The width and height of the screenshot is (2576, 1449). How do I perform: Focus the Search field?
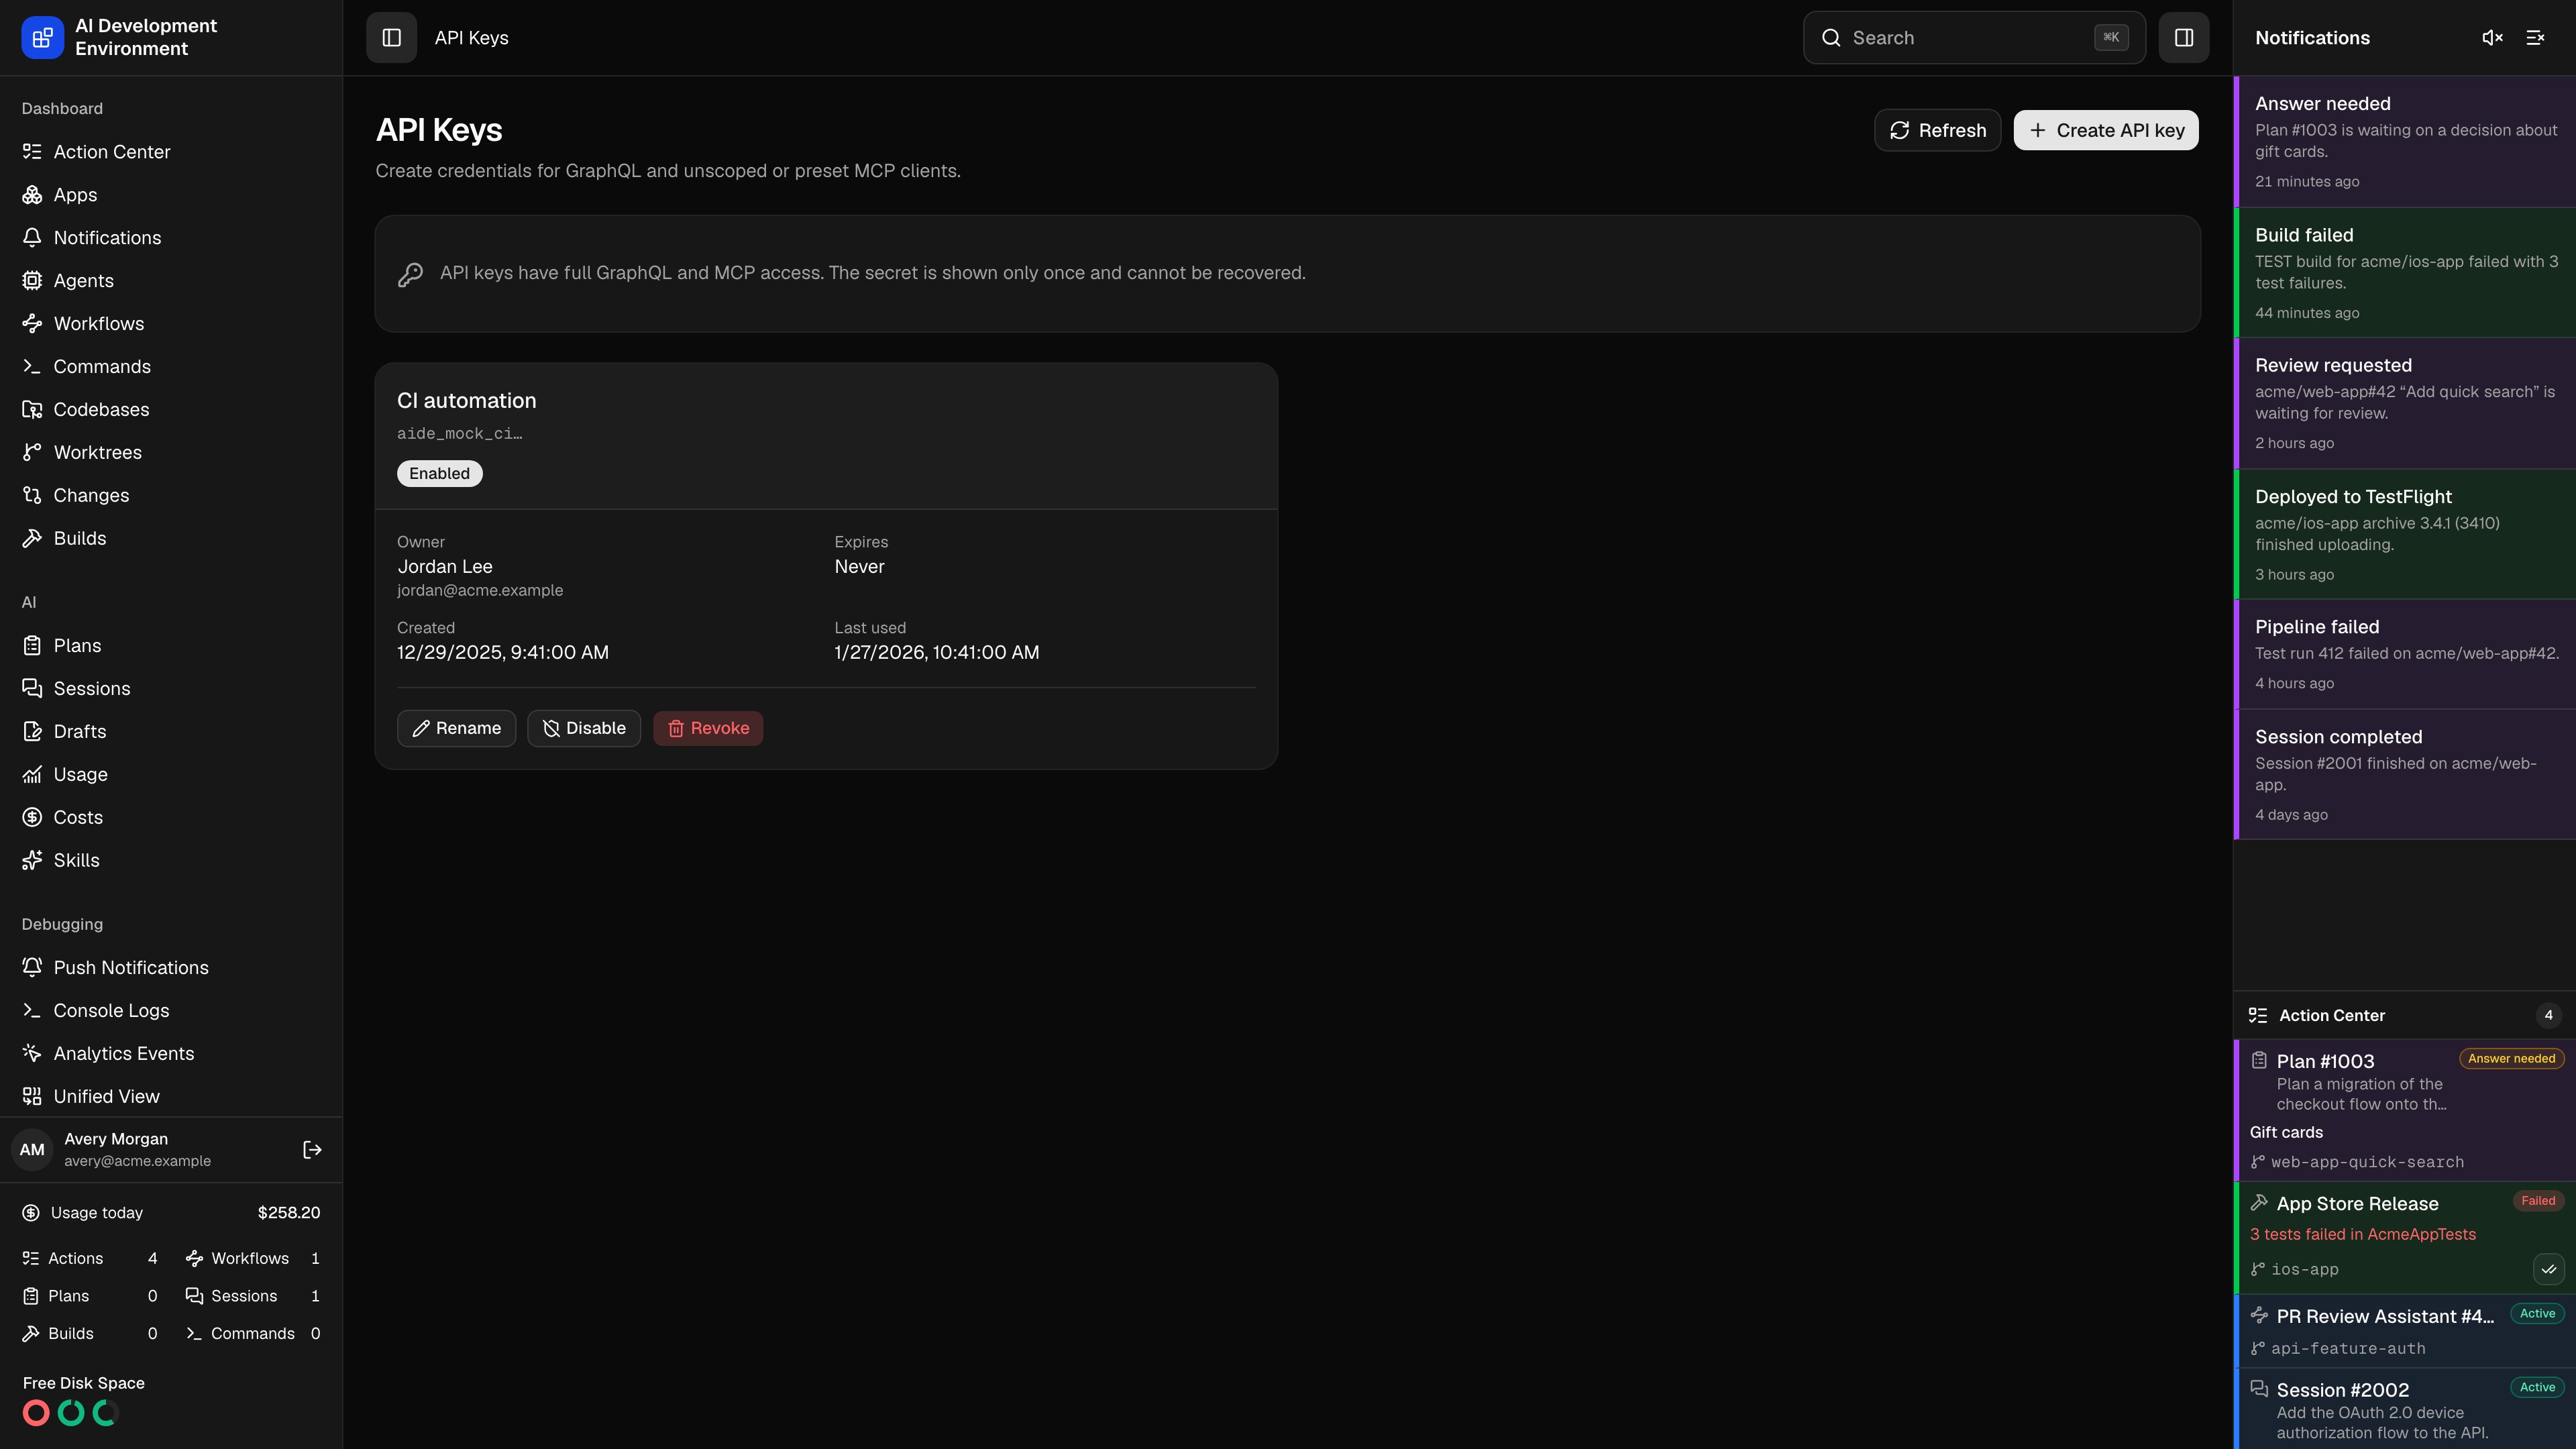1974,38
